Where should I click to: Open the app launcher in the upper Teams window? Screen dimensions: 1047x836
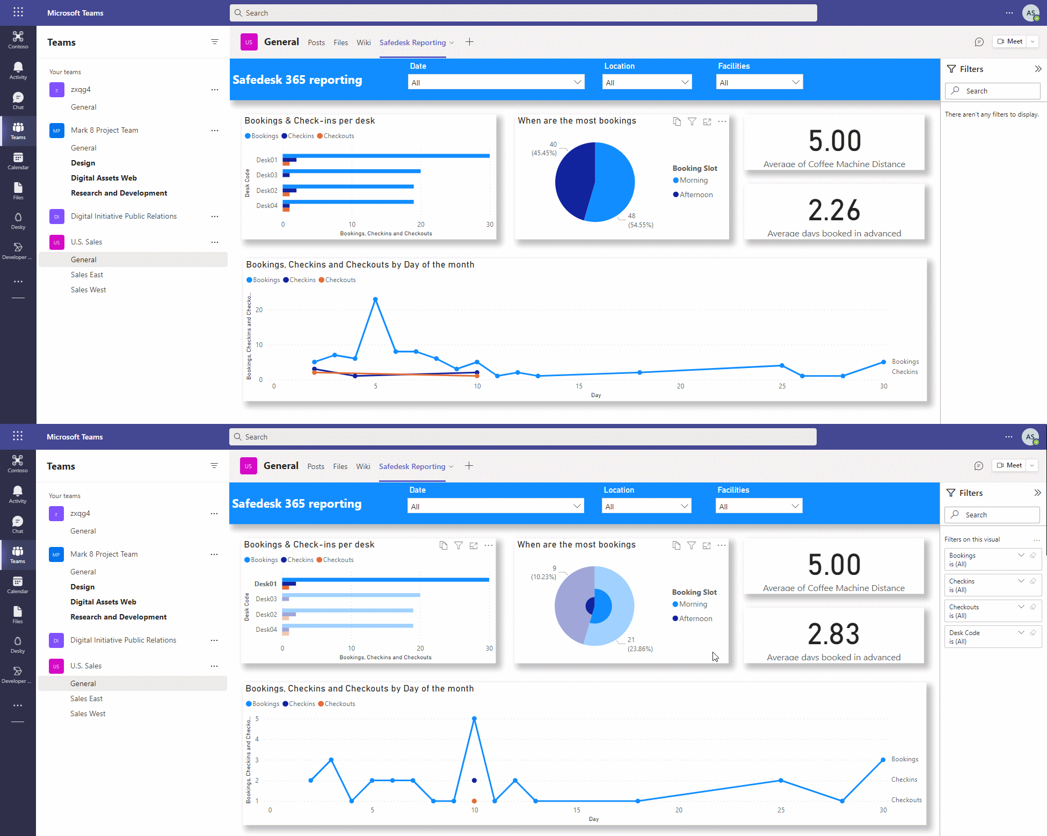(x=18, y=12)
